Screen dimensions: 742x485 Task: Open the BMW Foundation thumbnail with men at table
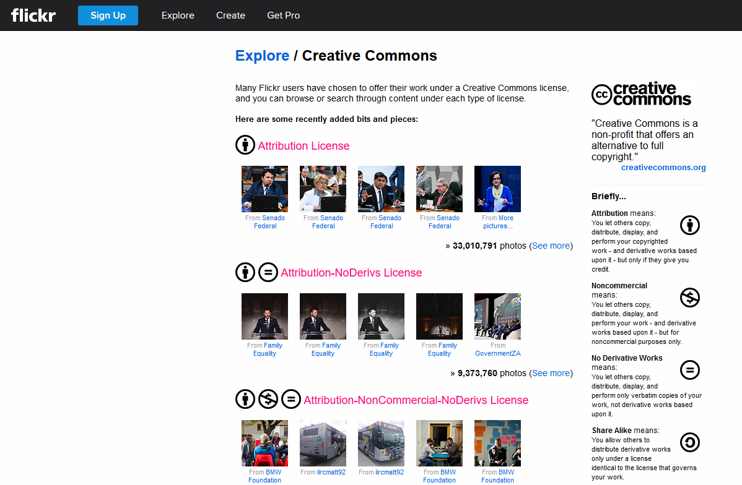(439, 444)
